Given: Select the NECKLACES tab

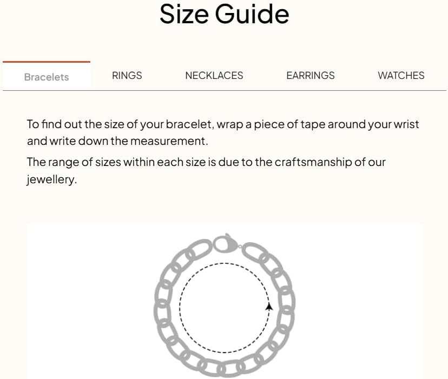Looking at the screenshot, I should pos(214,76).
